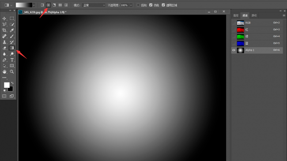Image resolution: width=287 pixels, height=161 pixels.
Task: Select the Dodge tool
Action: [x=12, y=54]
